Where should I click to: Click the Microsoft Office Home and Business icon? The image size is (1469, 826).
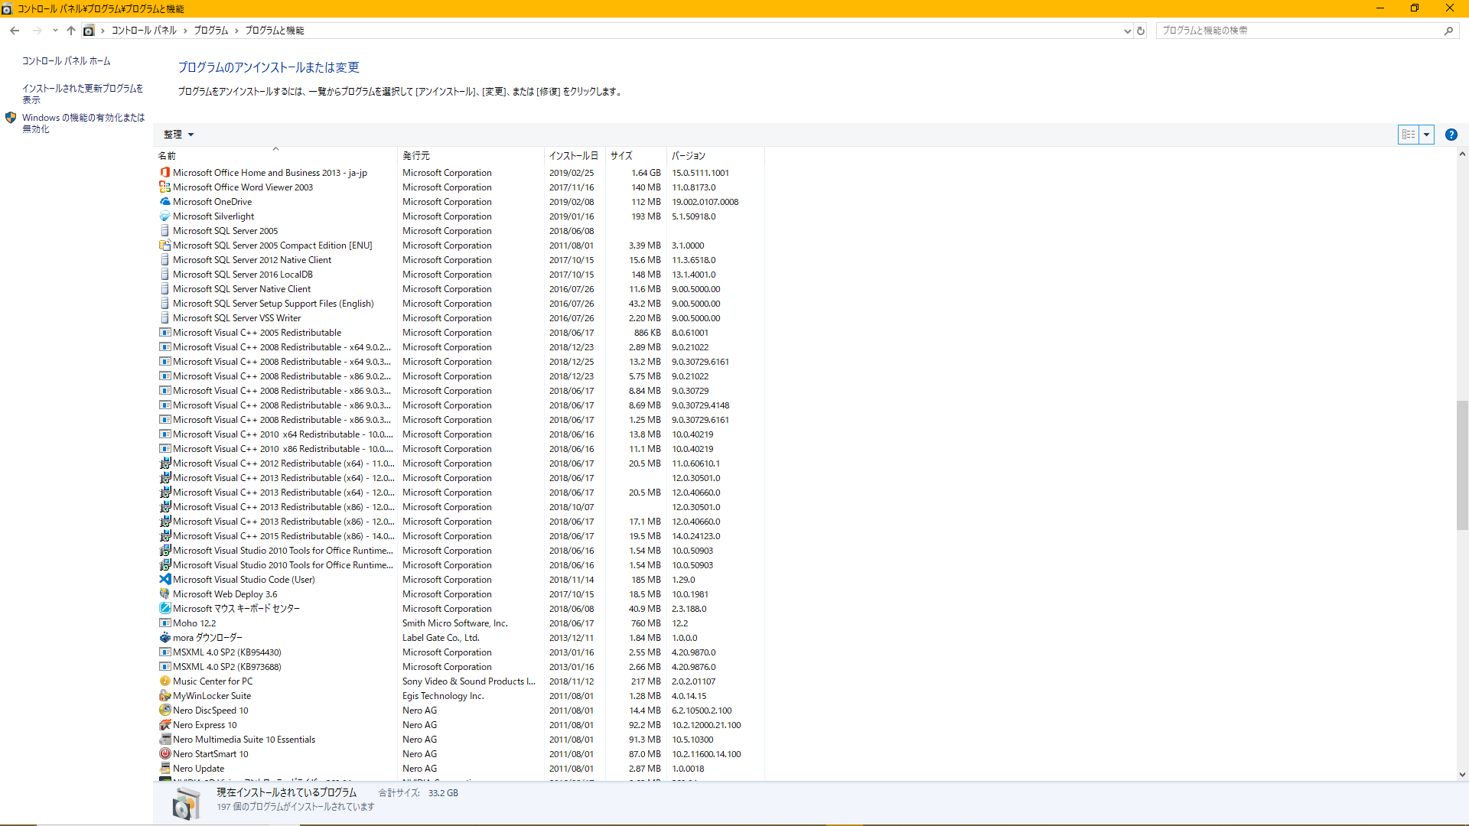[x=164, y=173]
